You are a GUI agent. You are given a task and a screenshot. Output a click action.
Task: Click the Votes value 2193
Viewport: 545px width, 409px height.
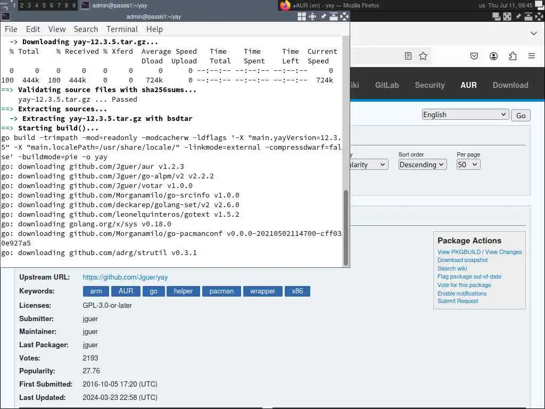tap(90, 358)
